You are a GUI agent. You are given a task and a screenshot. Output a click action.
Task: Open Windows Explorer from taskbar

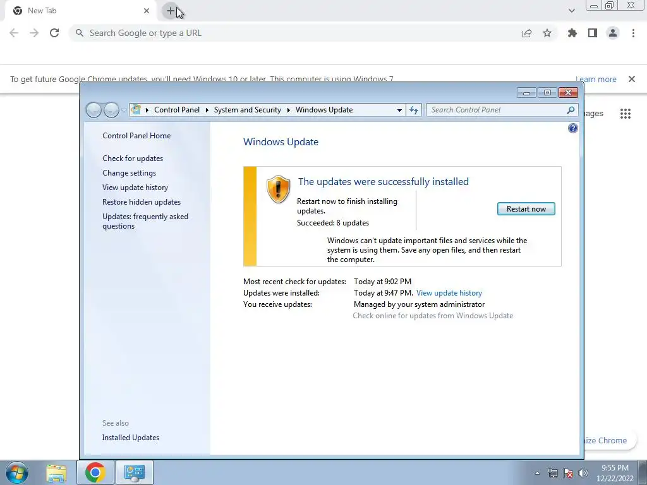(x=56, y=473)
